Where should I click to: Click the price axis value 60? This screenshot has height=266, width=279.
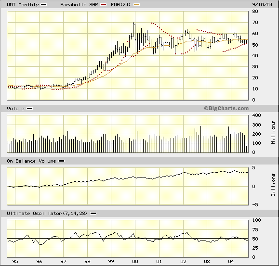click(x=255, y=34)
